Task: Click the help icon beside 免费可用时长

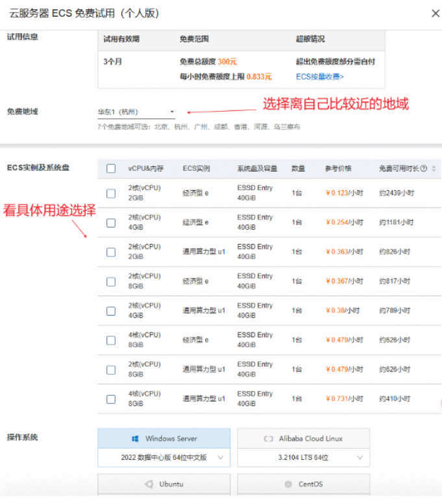Action: pyautogui.click(x=424, y=168)
